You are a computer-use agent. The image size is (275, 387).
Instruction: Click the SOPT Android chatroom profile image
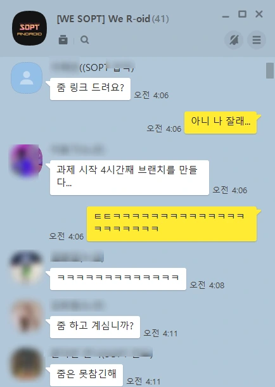click(29, 28)
